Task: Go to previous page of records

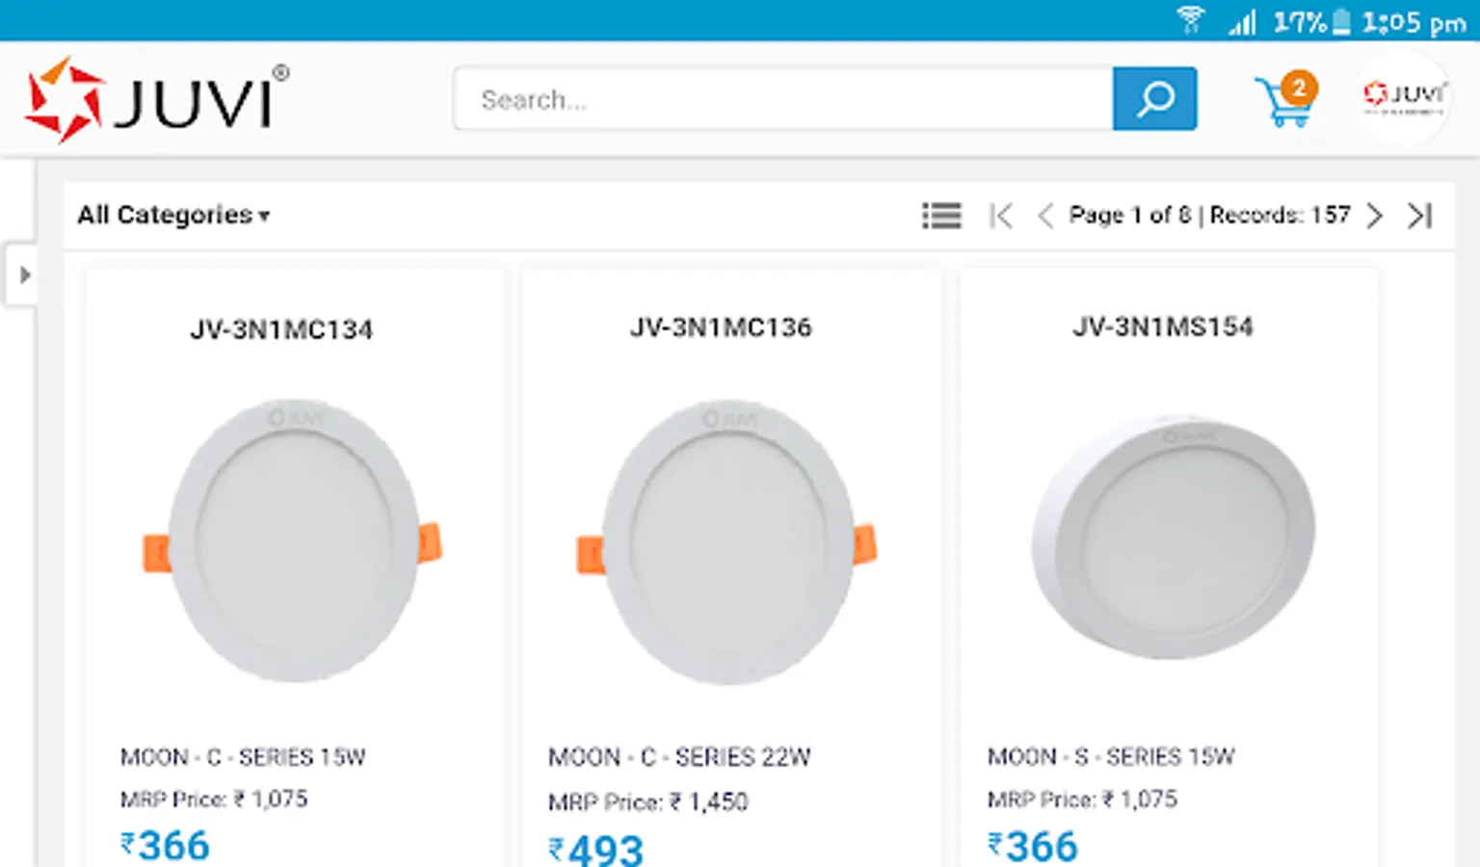Action: [1045, 215]
